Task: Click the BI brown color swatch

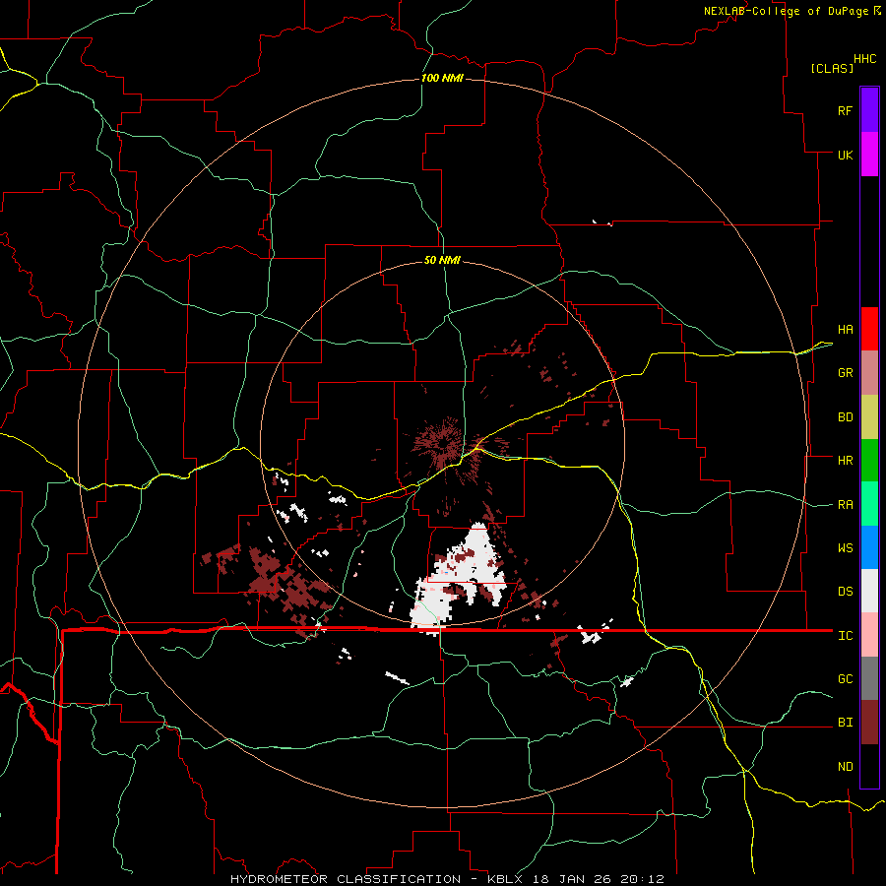Action: [869, 723]
